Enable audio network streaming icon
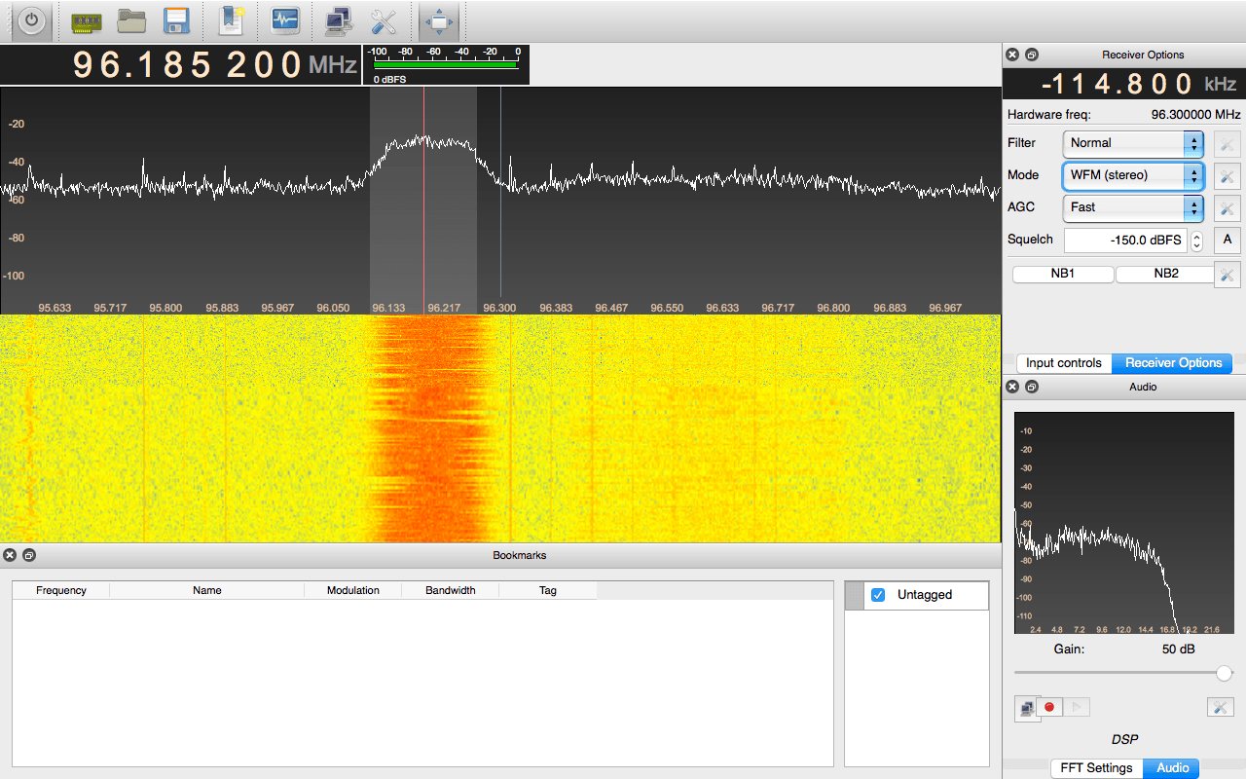This screenshot has width=1246, height=779. 1027,708
